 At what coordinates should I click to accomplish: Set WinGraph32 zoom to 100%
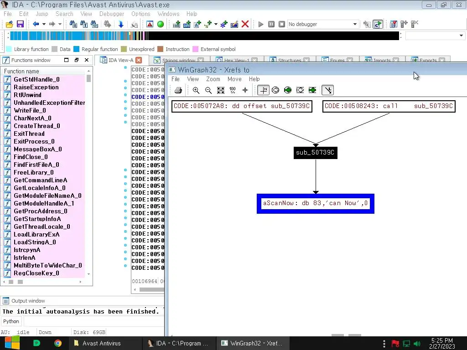(x=233, y=90)
